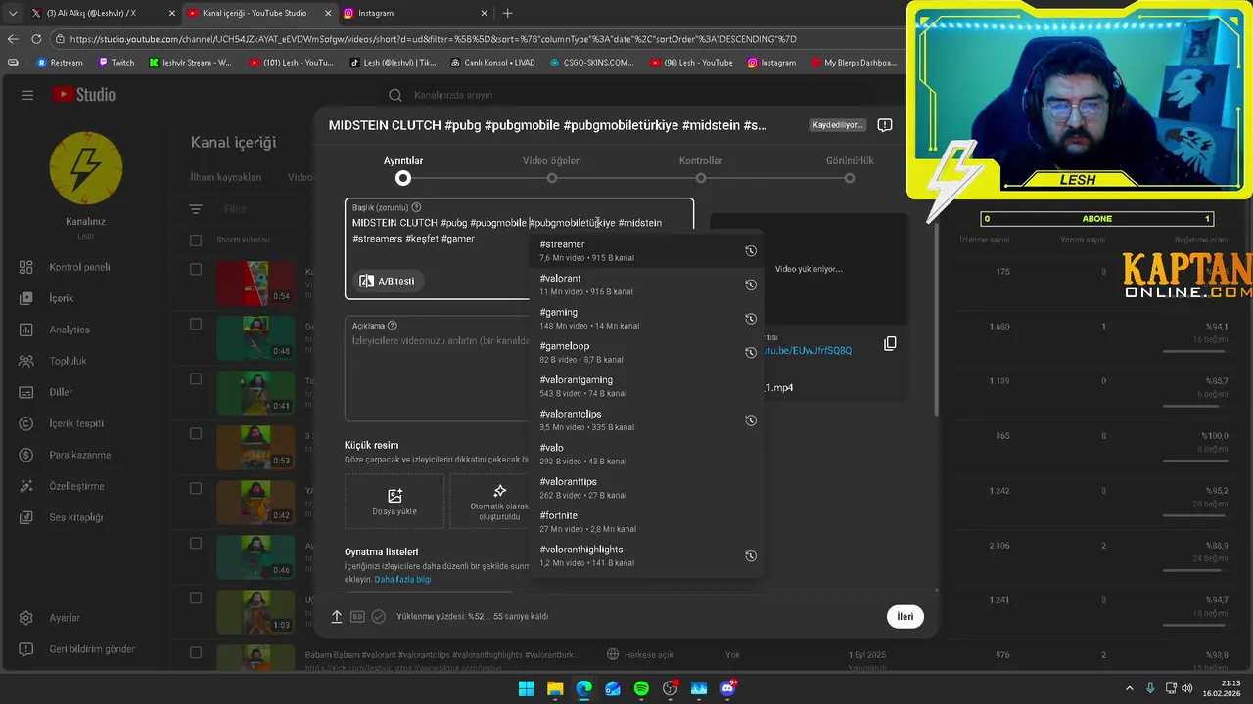The height and width of the screenshot is (704, 1253).
Task: Click the history icon beside #valorantclips suggestion
Action: click(751, 420)
